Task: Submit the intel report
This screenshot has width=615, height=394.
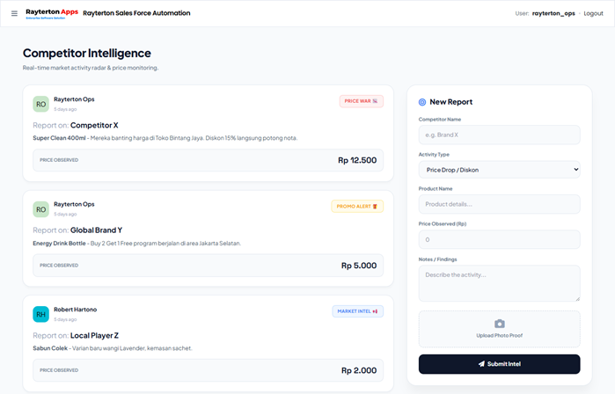Action: [x=499, y=363]
